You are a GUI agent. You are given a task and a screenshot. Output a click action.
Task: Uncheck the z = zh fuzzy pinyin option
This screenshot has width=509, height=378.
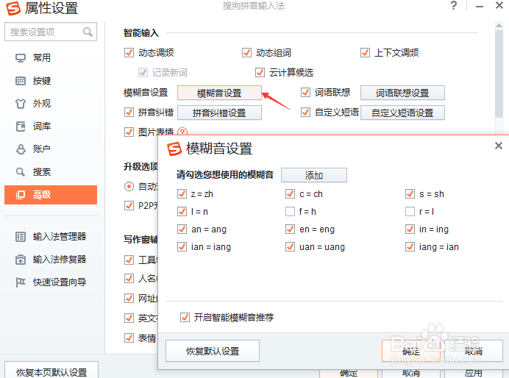click(x=182, y=194)
